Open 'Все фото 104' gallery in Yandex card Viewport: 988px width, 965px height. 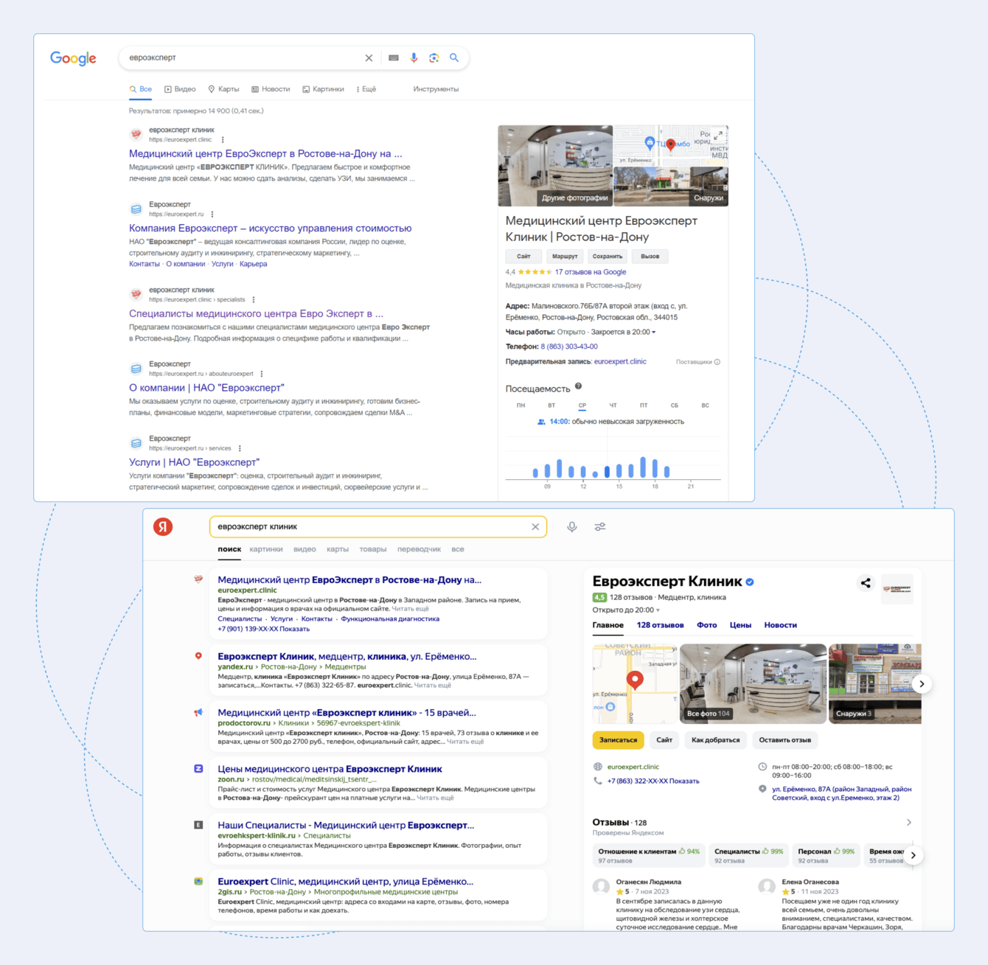click(x=753, y=684)
